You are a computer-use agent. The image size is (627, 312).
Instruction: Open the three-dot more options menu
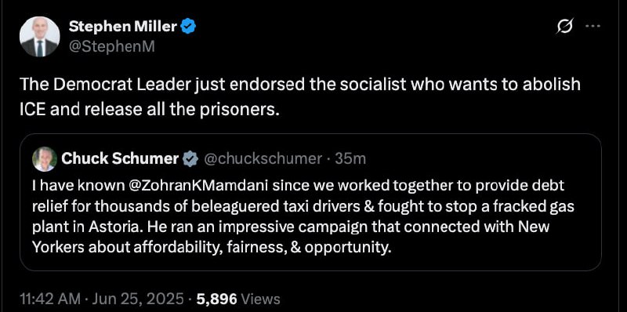tap(593, 27)
